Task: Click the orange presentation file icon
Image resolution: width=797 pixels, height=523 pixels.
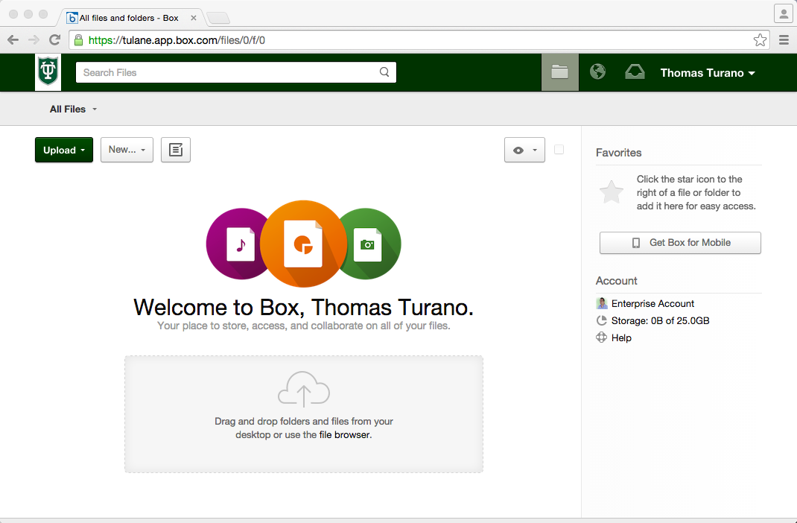Action: (303, 244)
